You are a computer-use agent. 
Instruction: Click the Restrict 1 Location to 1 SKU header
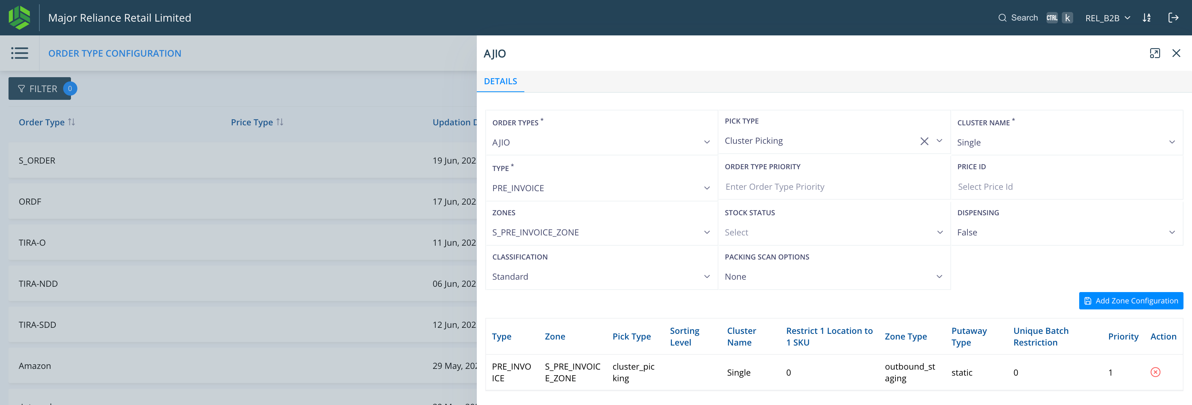click(x=829, y=337)
